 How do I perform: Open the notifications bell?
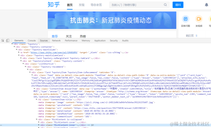point(206,5)
